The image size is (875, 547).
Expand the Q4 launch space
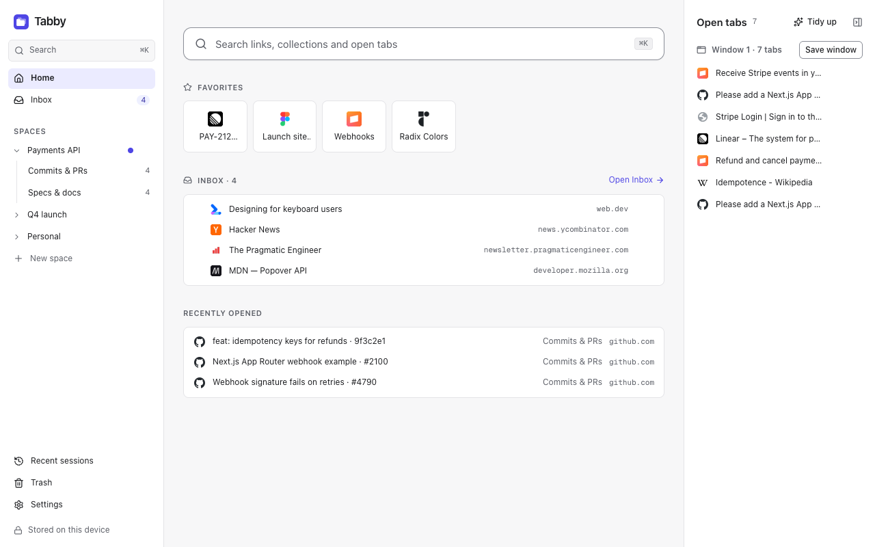click(x=17, y=215)
